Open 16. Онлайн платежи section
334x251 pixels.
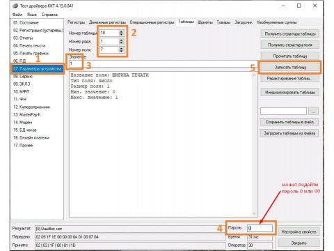[x=31, y=137]
